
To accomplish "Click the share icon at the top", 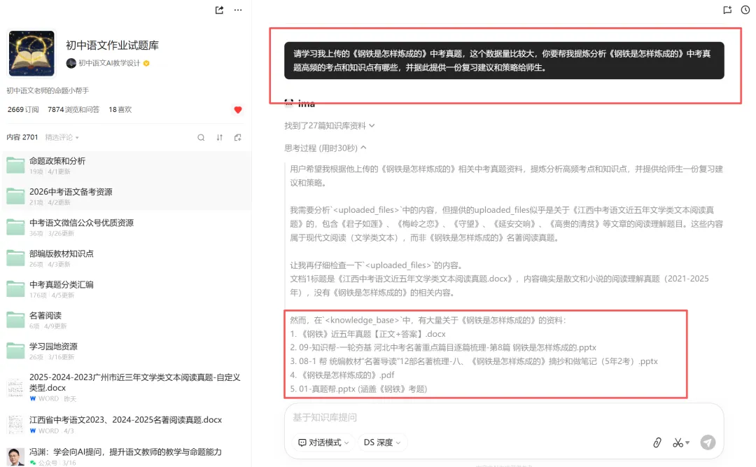I will click(218, 10).
